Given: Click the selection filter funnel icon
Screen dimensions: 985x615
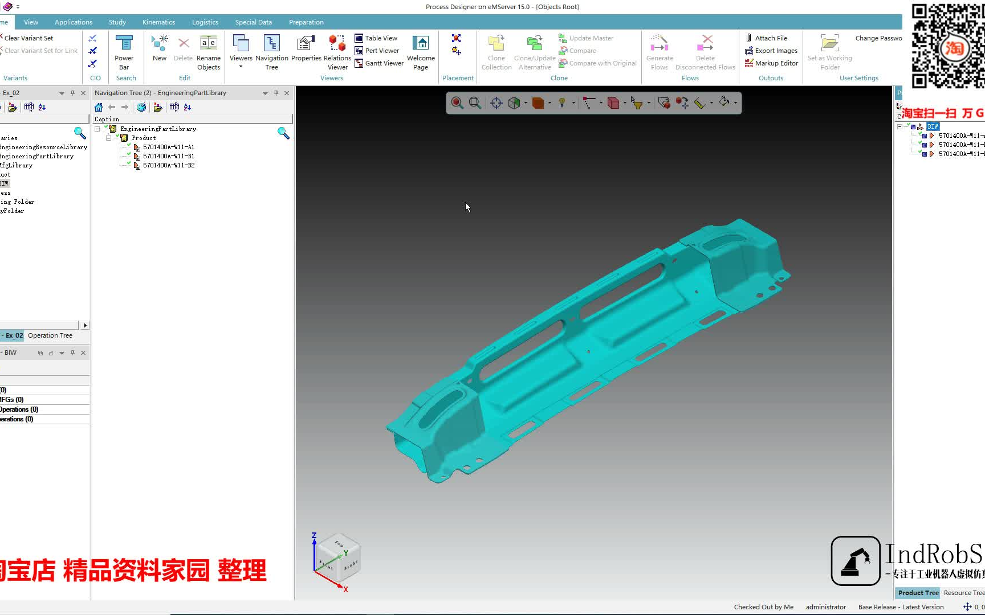Looking at the screenshot, I should 637,102.
